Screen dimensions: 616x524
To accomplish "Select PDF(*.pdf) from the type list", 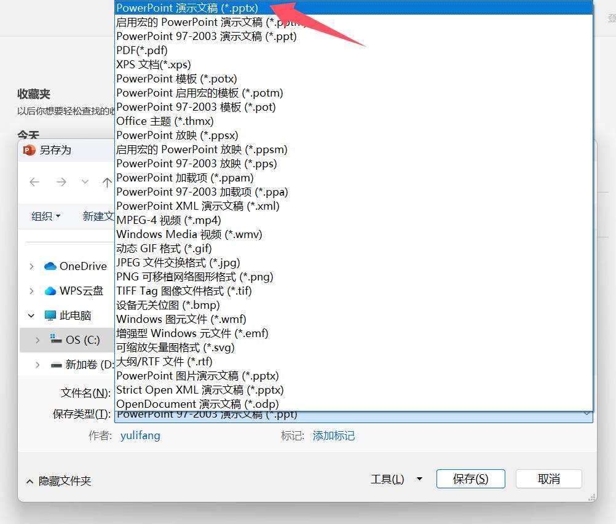I will [142, 50].
